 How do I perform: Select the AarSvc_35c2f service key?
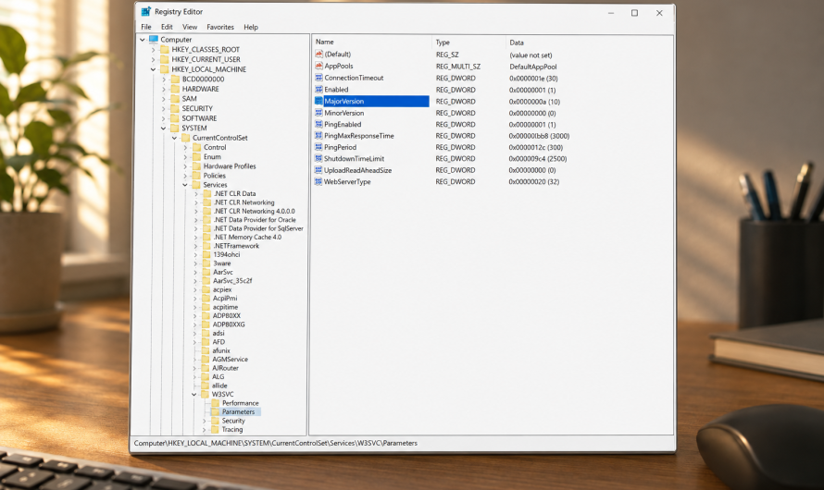(x=232, y=281)
